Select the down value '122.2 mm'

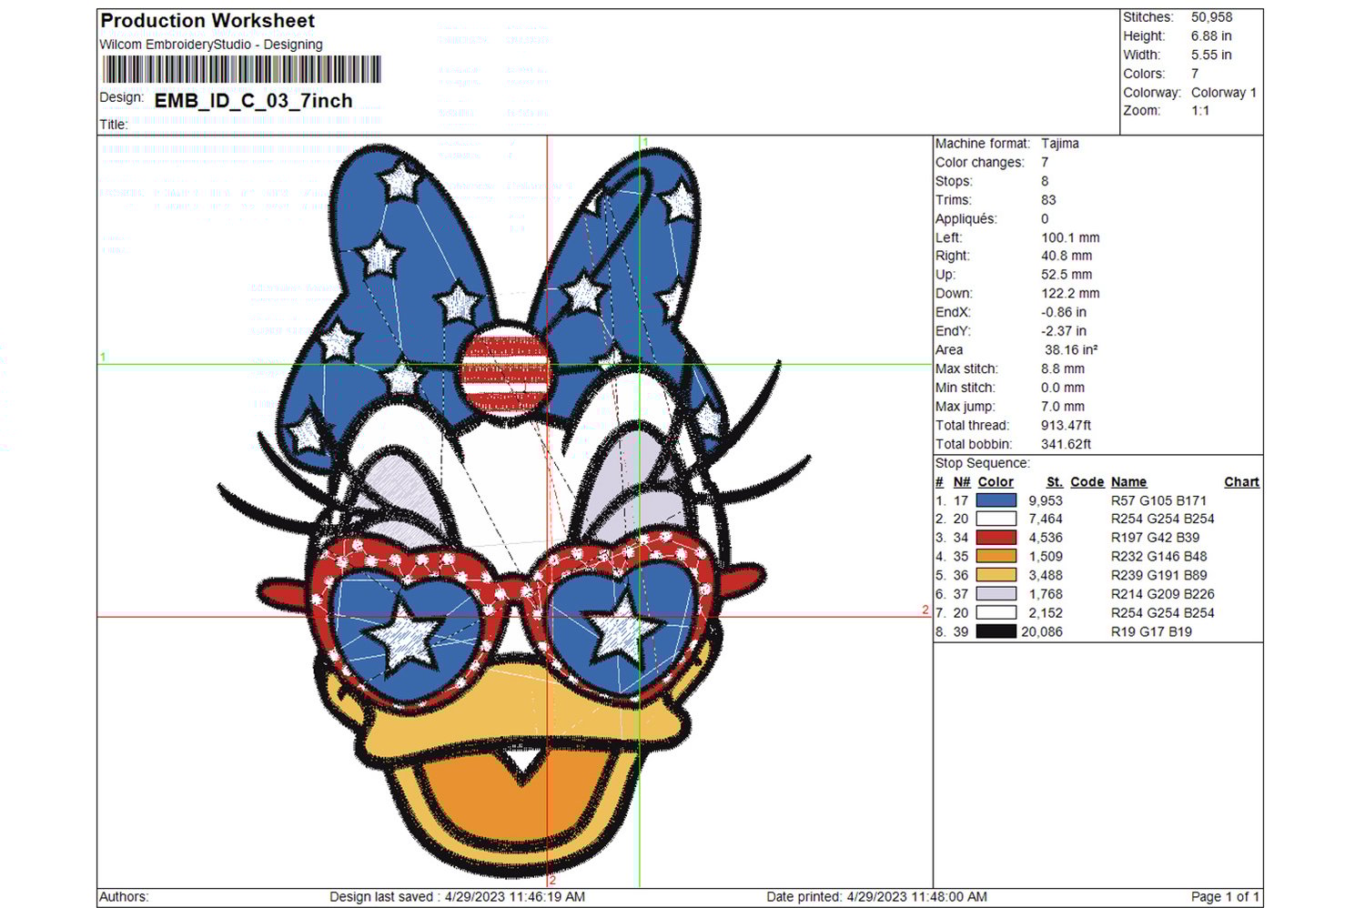click(x=1070, y=294)
